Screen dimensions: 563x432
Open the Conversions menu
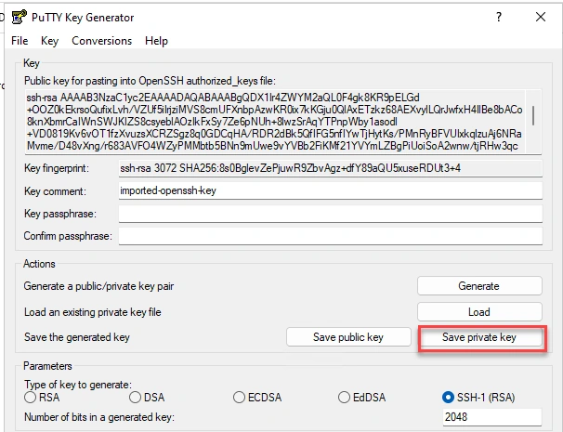tap(102, 41)
